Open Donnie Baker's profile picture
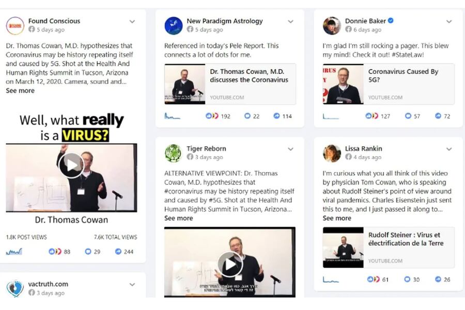This screenshot has height=310, width=465. pos(332,26)
